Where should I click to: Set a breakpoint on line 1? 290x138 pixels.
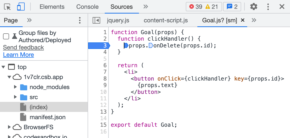(105, 32)
